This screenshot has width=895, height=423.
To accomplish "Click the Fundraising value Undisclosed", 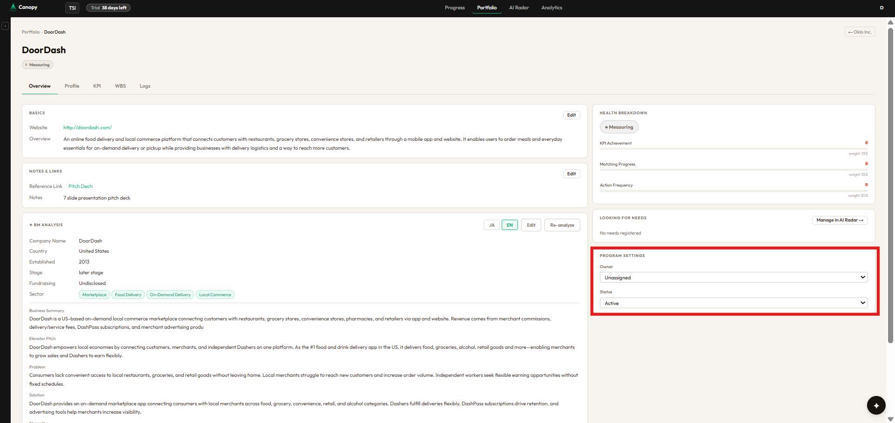I will click(x=92, y=284).
